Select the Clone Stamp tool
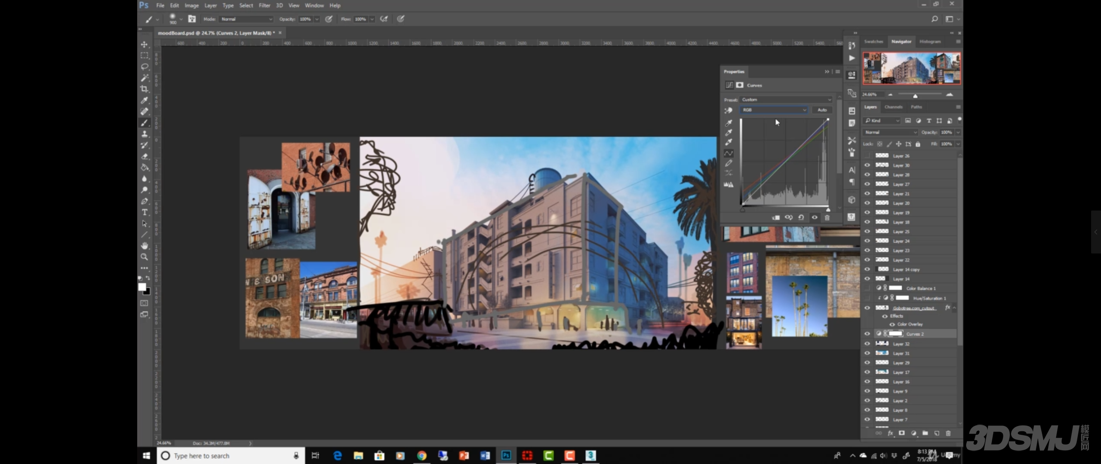 coord(145,134)
